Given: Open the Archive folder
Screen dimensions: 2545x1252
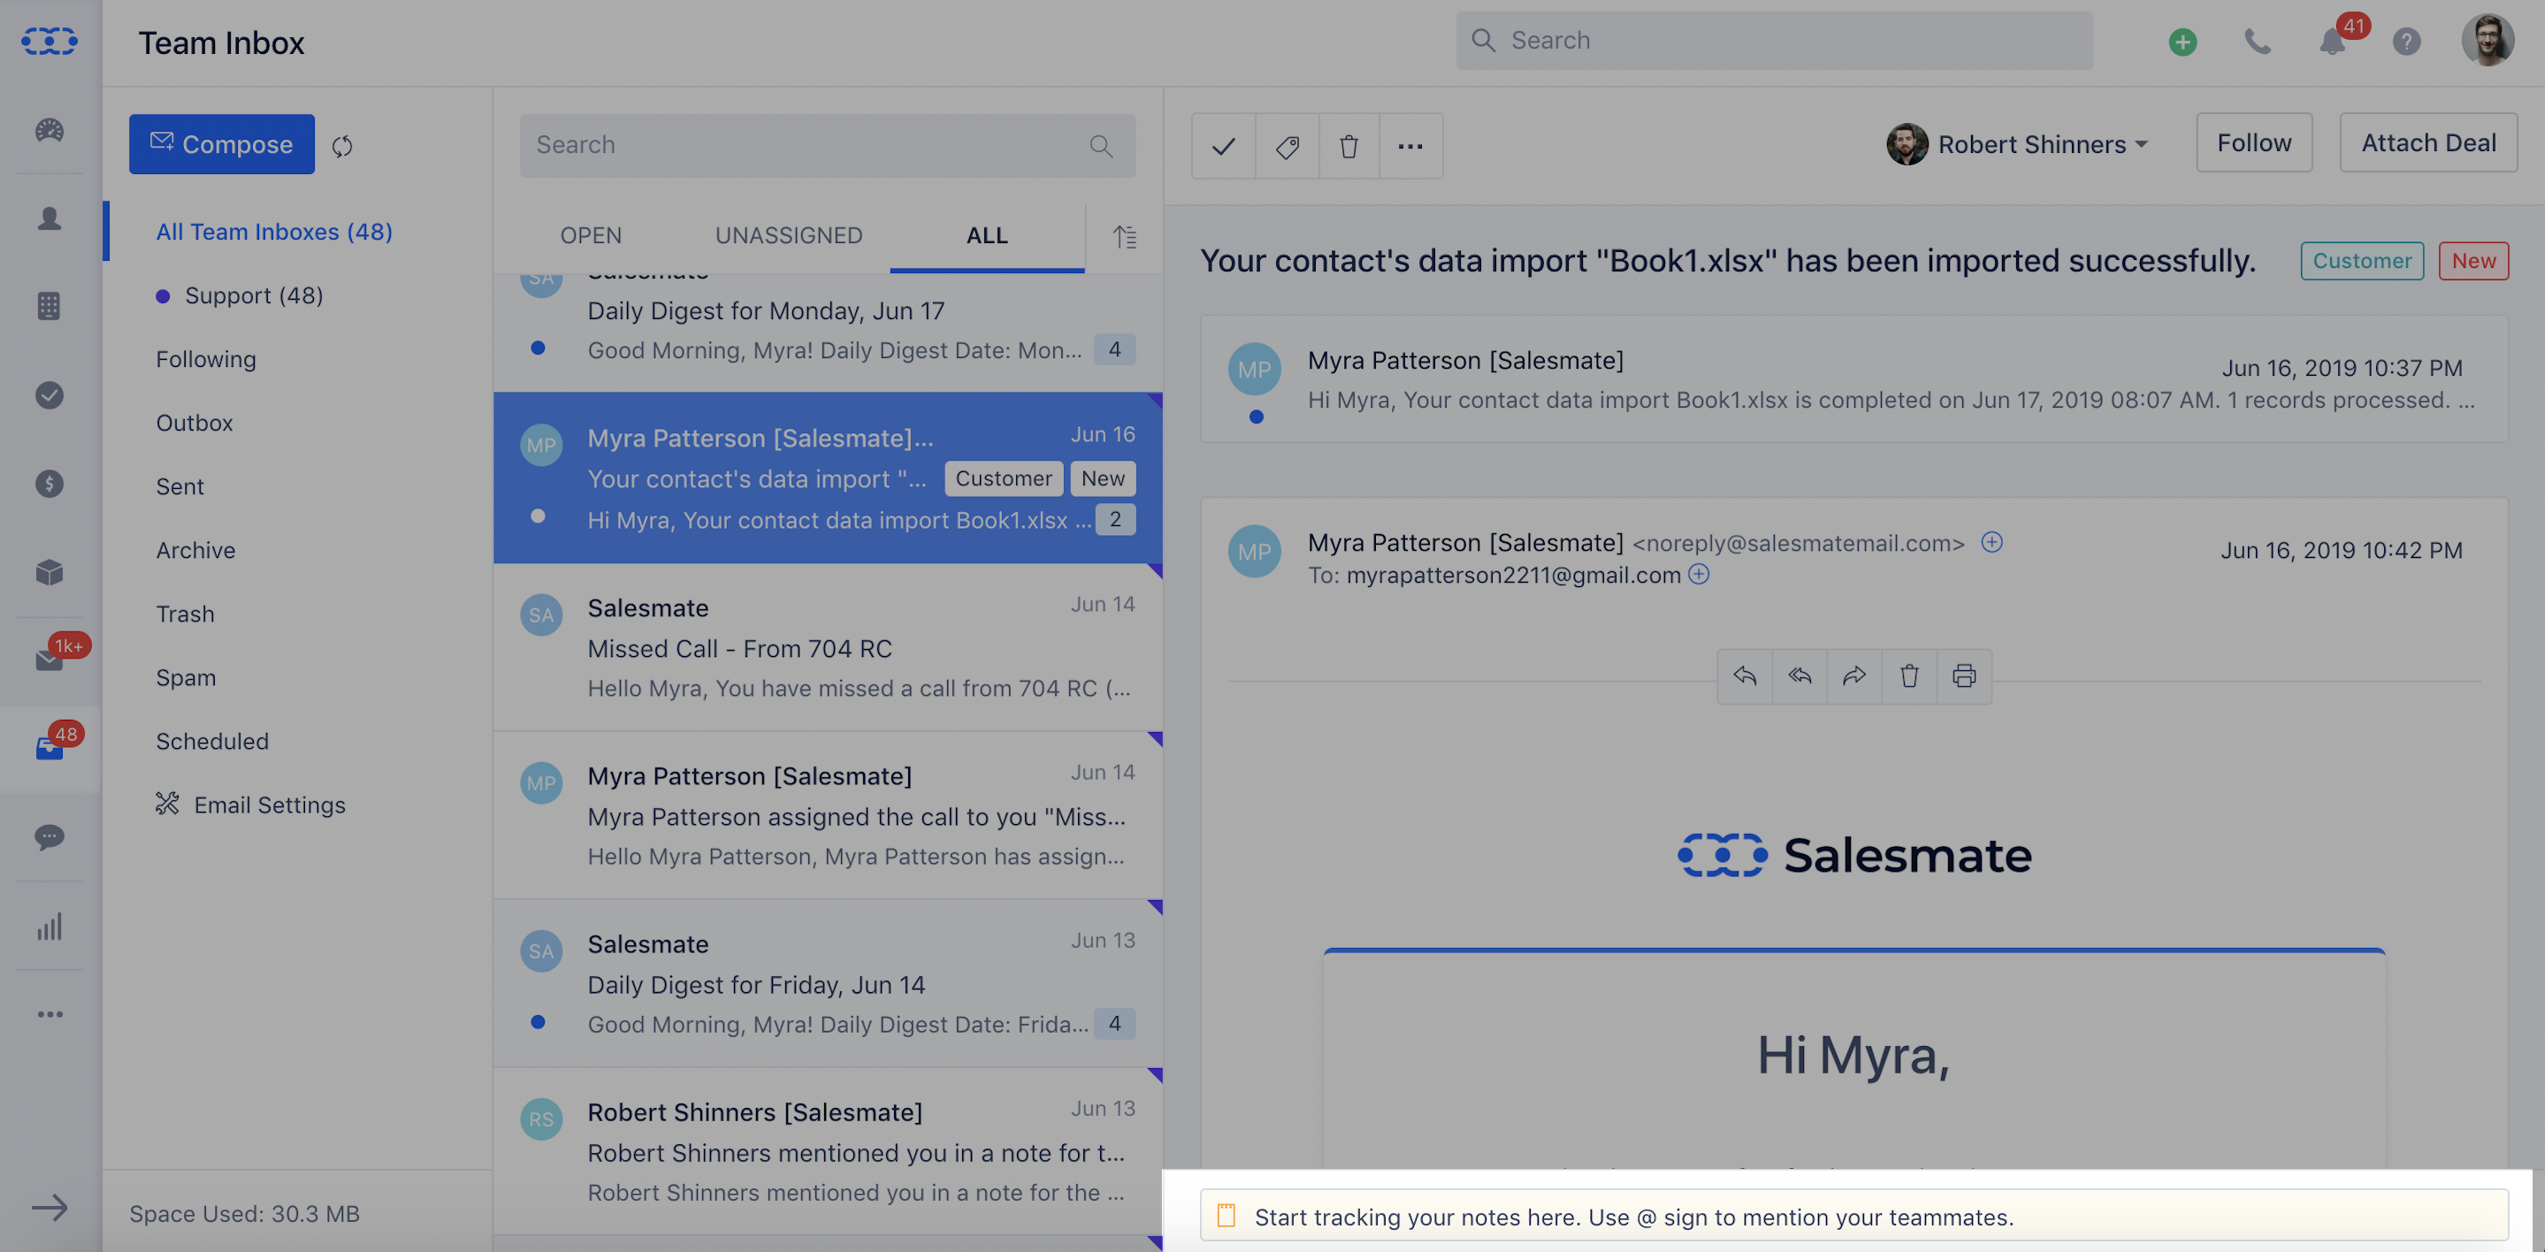Looking at the screenshot, I should 195,551.
